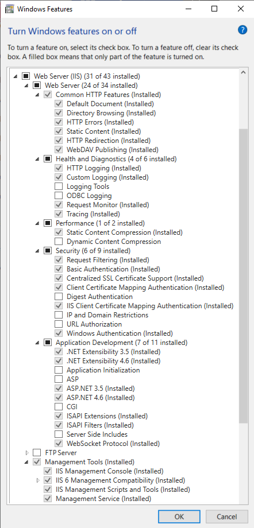Select ISAPI Extensions (Installed) row text
This screenshot has width=254, height=528.
click(107, 416)
